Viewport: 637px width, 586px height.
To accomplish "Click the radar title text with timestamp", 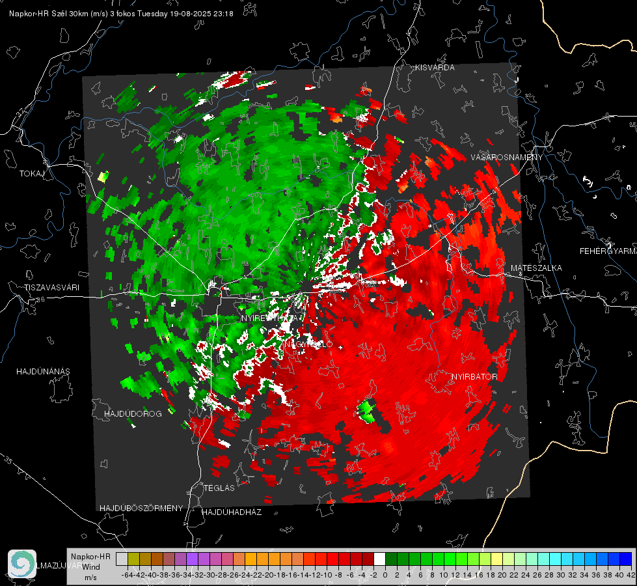I will 121,14.
